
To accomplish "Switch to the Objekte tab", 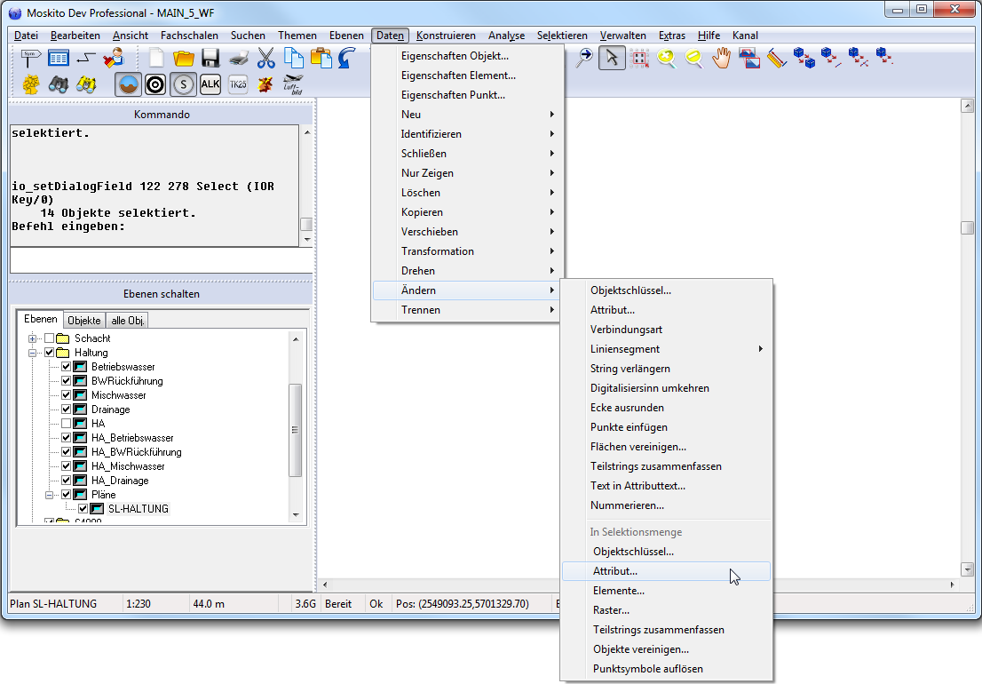I will click(84, 320).
